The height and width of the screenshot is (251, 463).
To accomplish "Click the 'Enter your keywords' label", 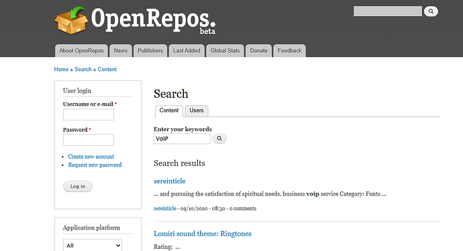I will 183,129.
